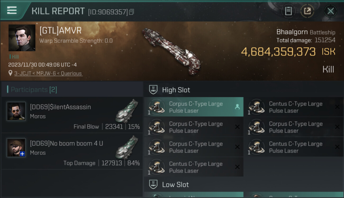Image resolution: width=344 pixels, height=198 pixels.
Task: Copy the kill report ID
Action: click(x=132, y=12)
